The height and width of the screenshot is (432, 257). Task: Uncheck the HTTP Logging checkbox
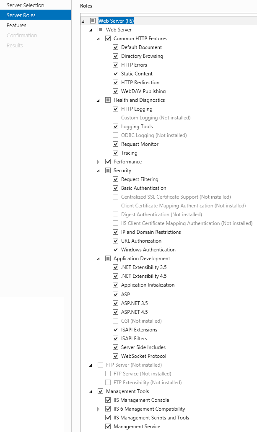[116, 109]
